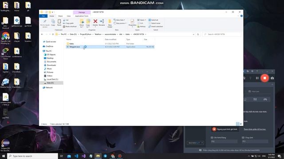Viewport: 284px width, 159px height.
Task: Sort by the Name column header
Action: (69, 39)
